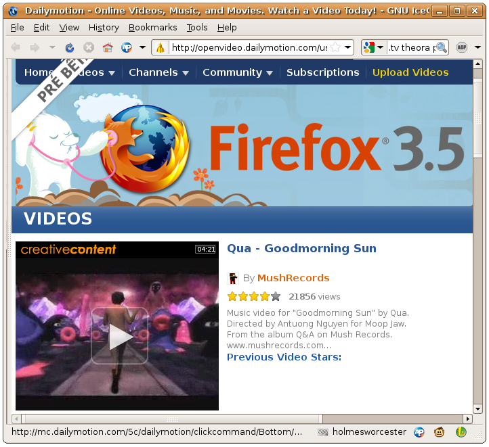Expand the URL bar history dropdown
The image size is (489, 447).
click(348, 47)
